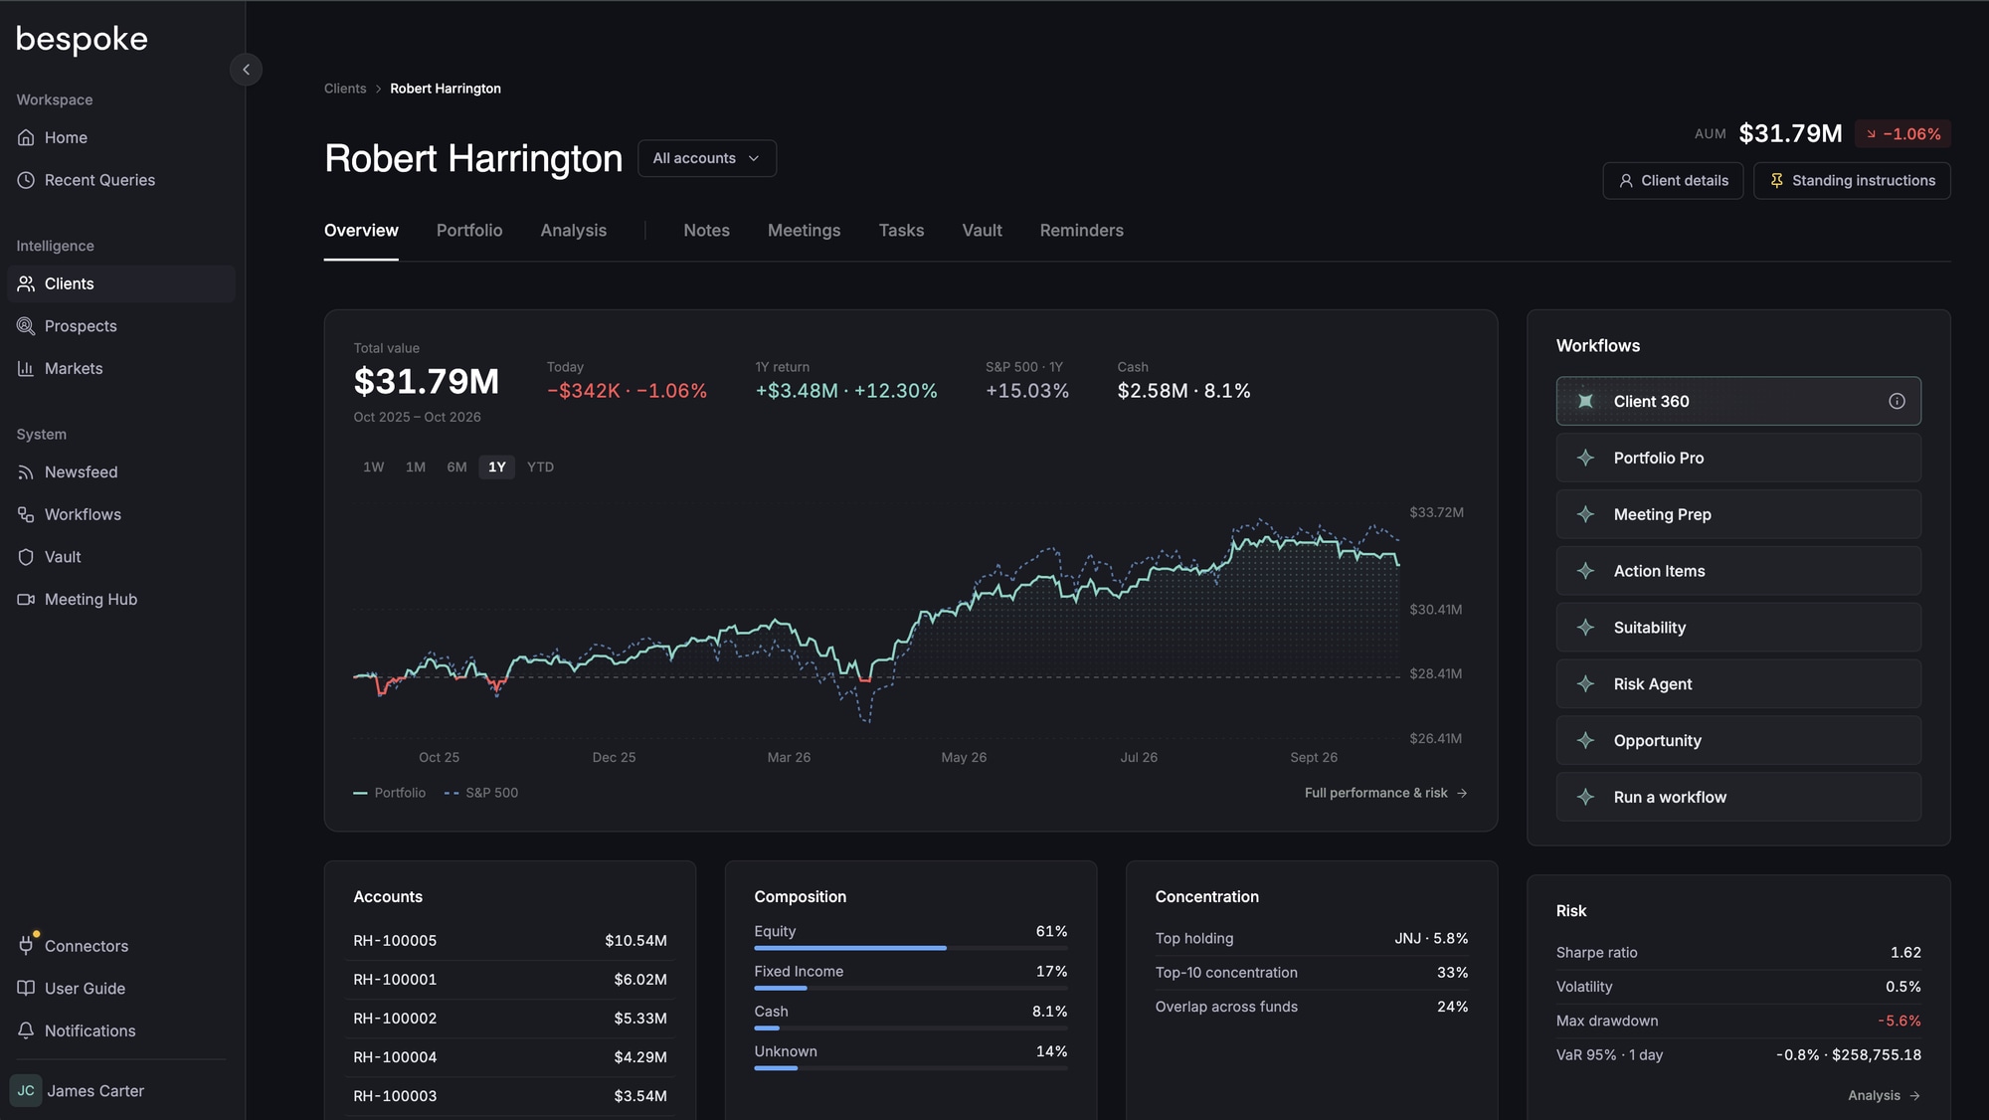Click the Client details button
This screenshot has width=1989, height=1120.
click(1673, 181)
